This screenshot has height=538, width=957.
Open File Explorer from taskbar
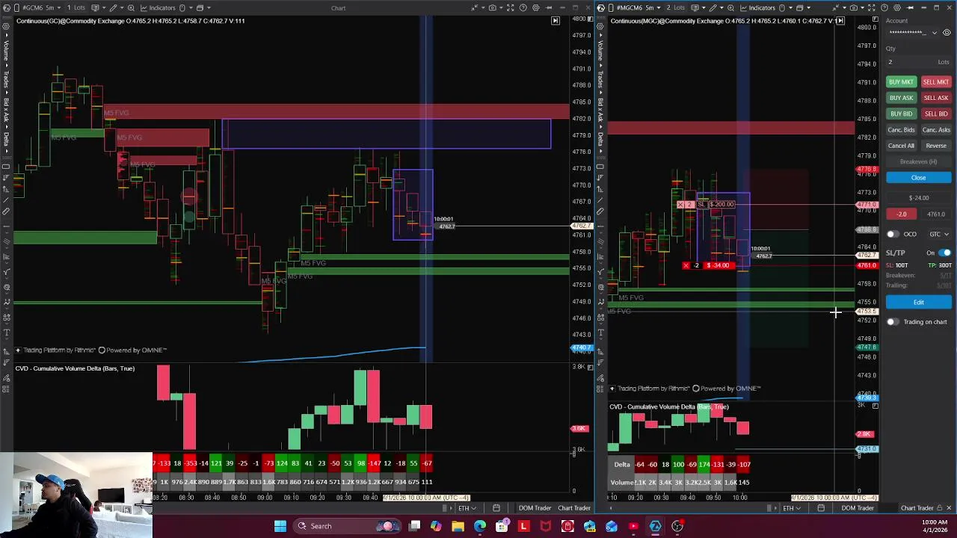pyautogui.click(x=458, y=526)
